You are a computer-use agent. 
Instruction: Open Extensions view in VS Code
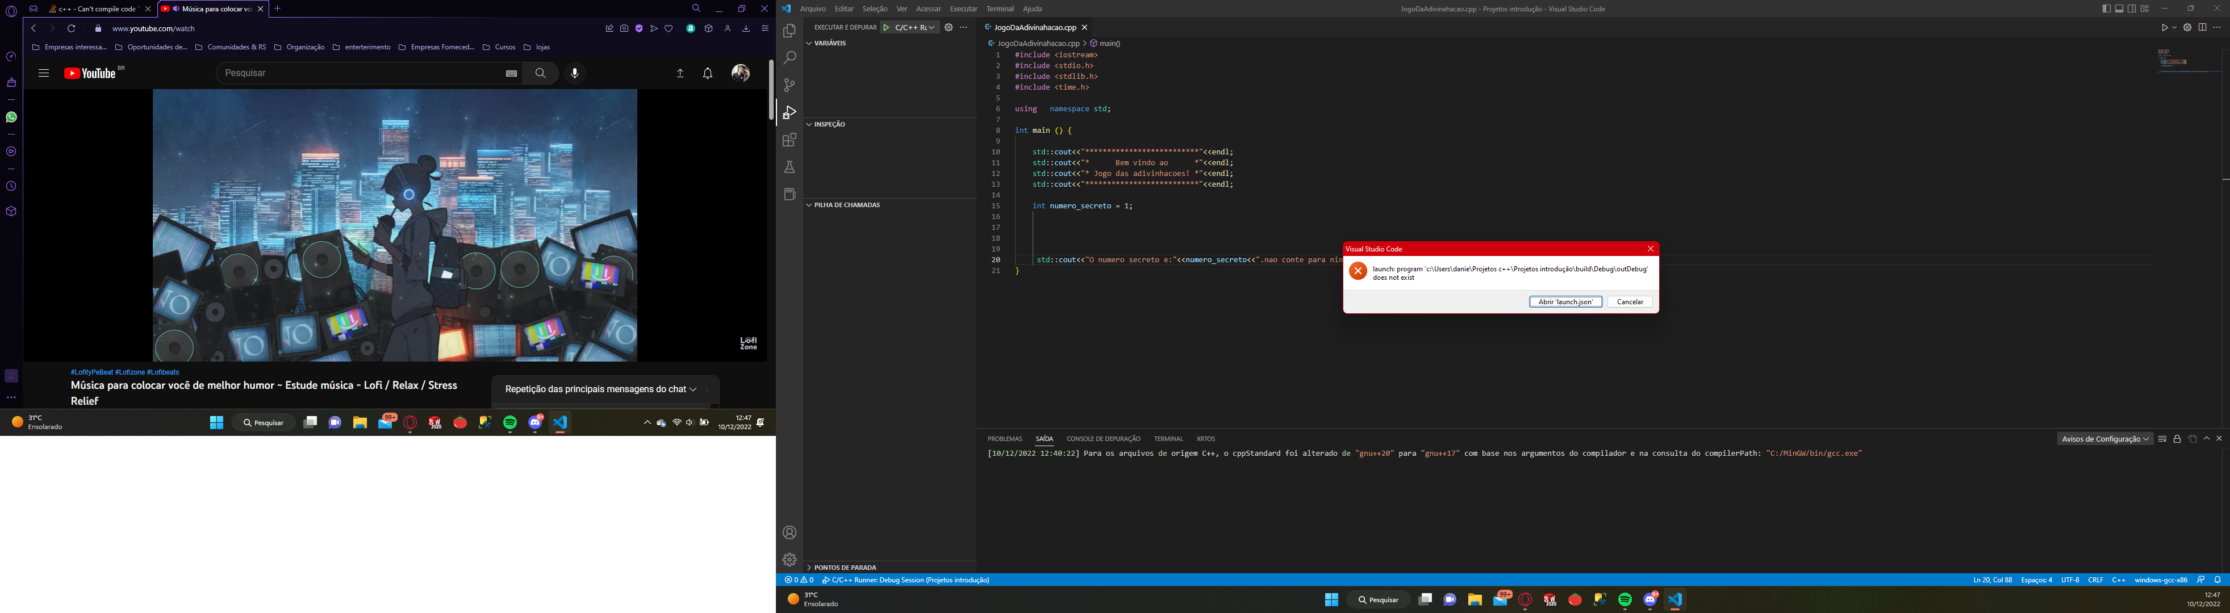(790, 140)
